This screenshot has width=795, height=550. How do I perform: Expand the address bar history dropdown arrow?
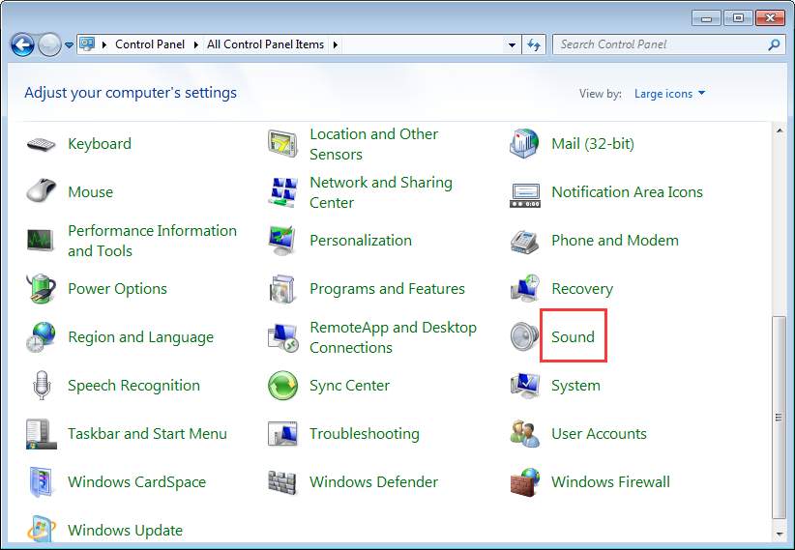point(512,45)
